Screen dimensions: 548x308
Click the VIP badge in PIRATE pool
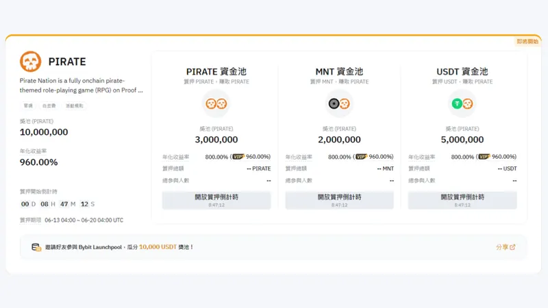click(237, 157)
